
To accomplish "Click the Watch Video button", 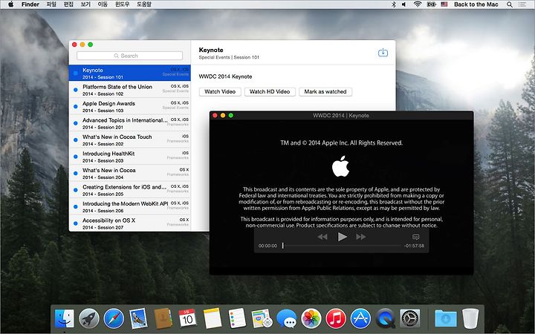I will [220, 92].
